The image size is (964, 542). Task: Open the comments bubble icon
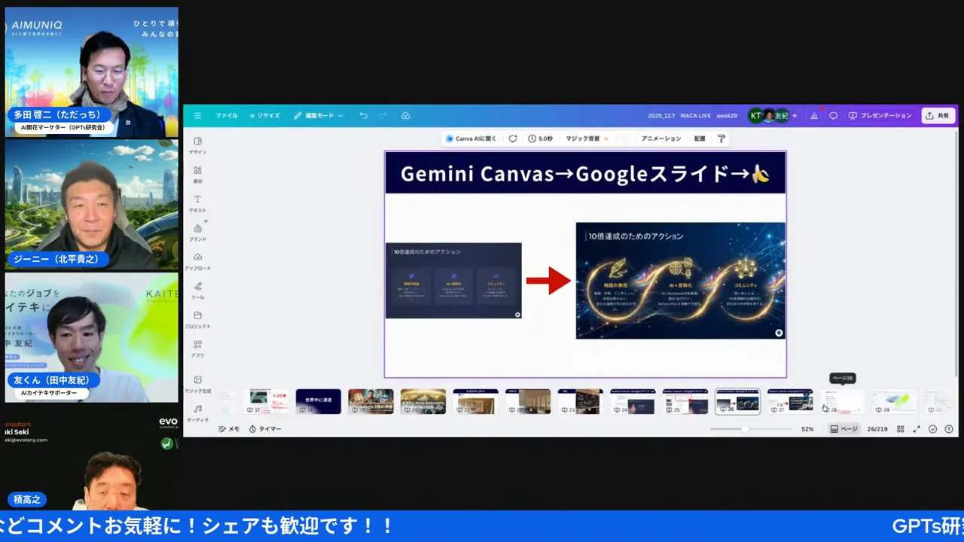click(x=833, y=115)
